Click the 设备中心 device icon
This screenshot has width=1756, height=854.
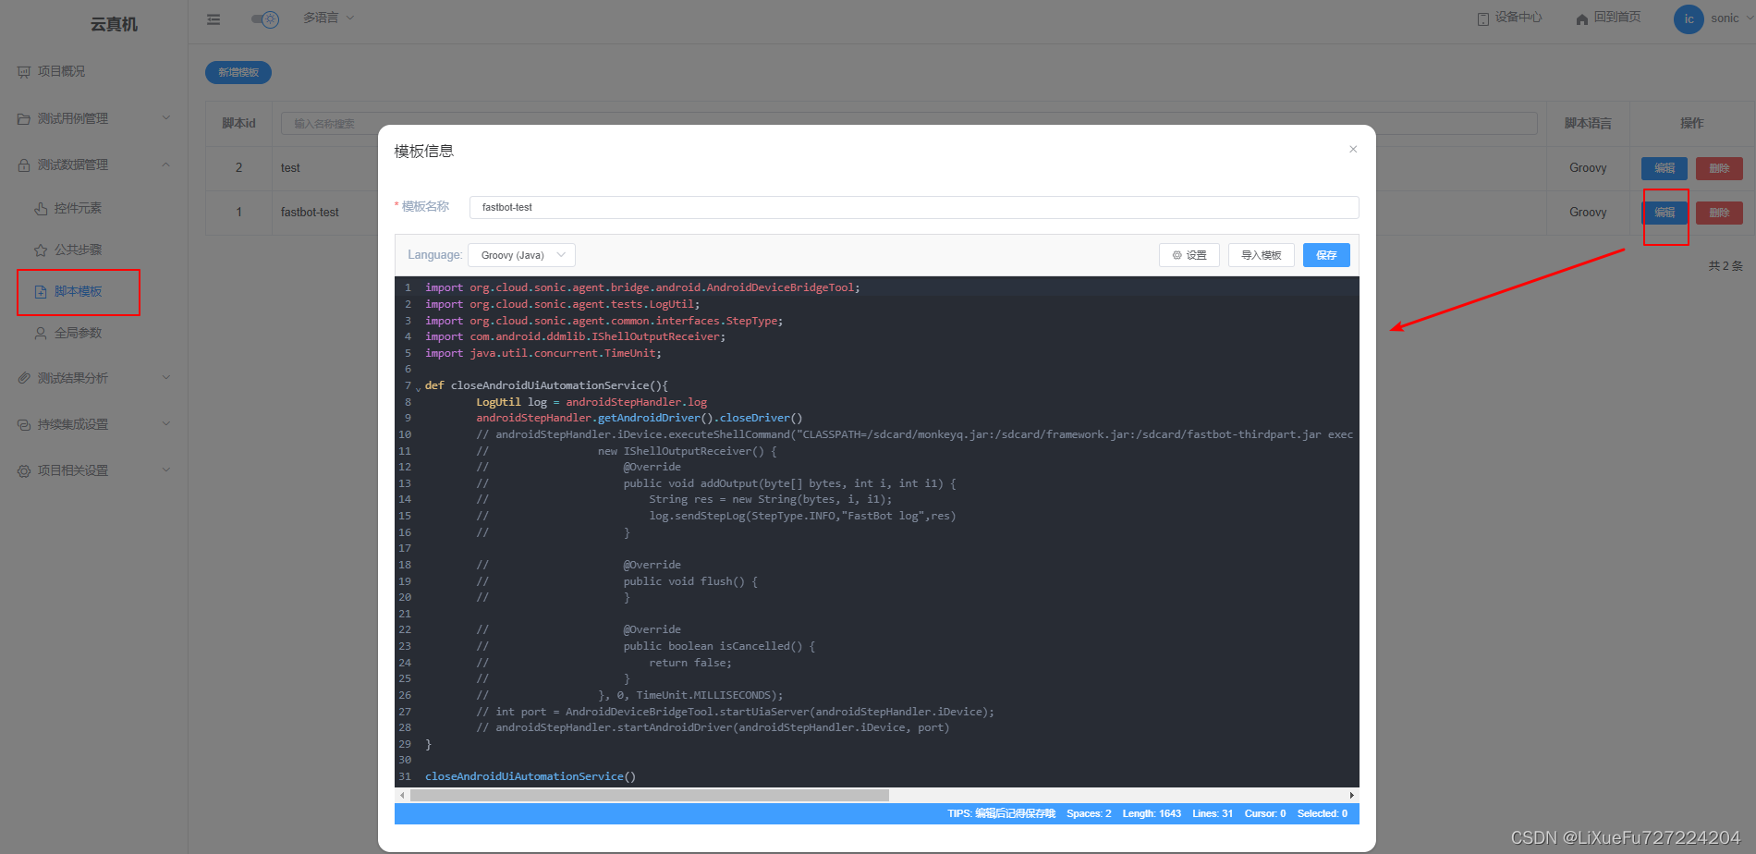[x=1483, y=18]
